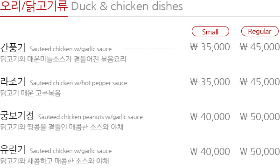Click the Regular size label
The width and height of the screenshot is (280, 168).
260,31
